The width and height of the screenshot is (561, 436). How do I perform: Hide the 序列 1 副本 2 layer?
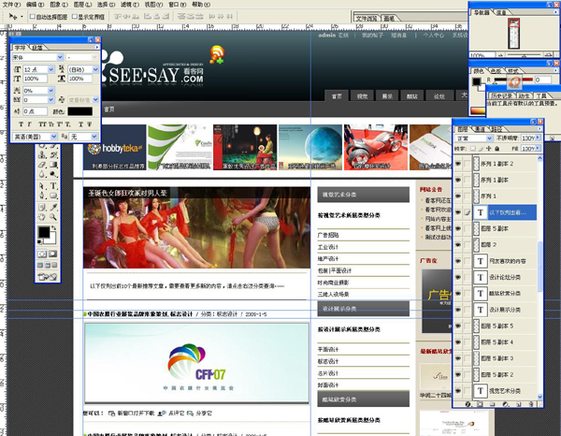point(458,164)
